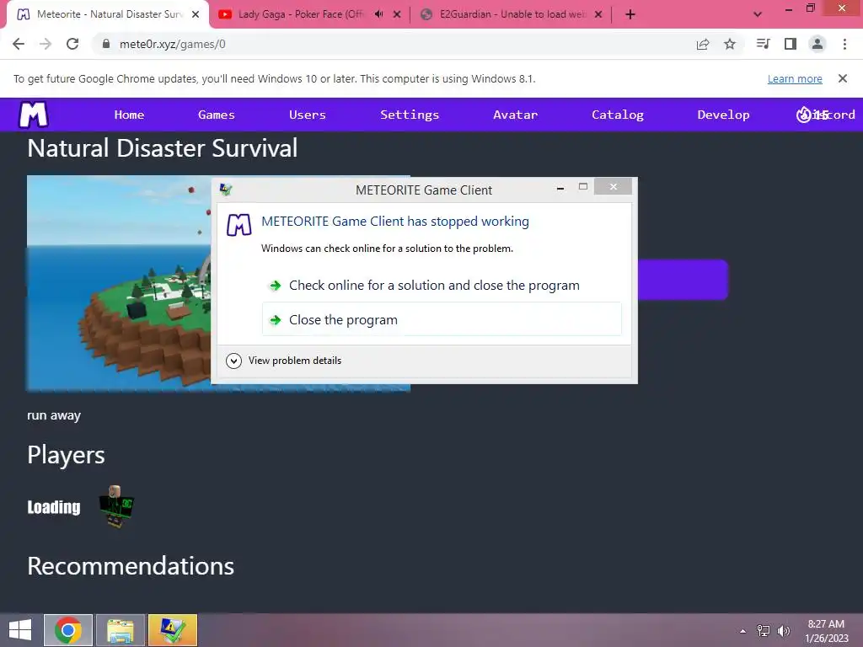This screenshot has width=863, height=647.
Task: Click the M icon in crash dialog
Action: [x=239, y=224]
